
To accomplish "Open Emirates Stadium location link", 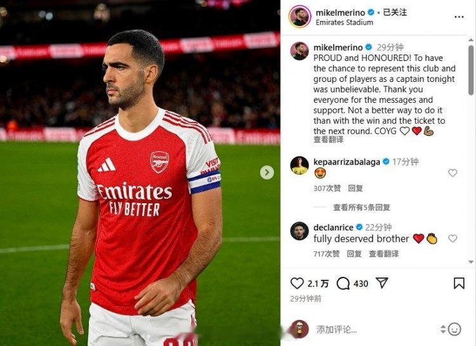I will (x=344, y=22).
